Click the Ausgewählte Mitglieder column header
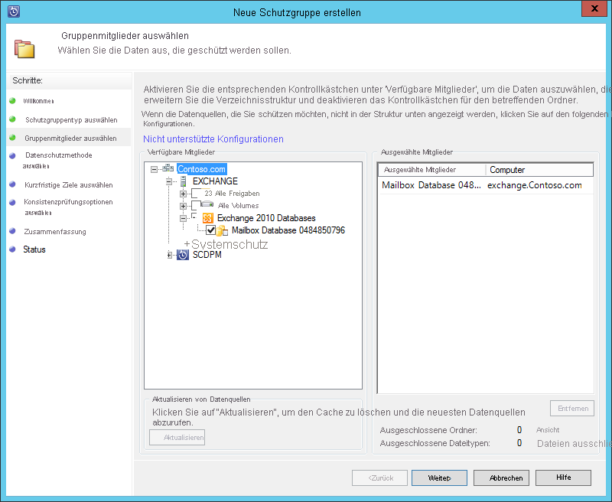This screenshot has height=502, width=612. (x=432, y=170)
